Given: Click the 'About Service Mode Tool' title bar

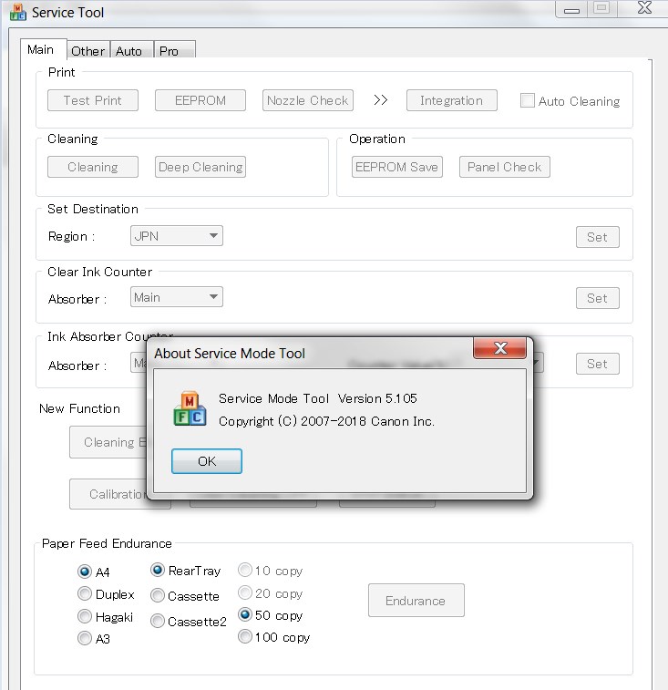Looking at the screenshot, I should [x=310, y=354].
